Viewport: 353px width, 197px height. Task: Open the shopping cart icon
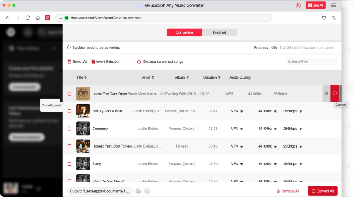coord(323,18)
